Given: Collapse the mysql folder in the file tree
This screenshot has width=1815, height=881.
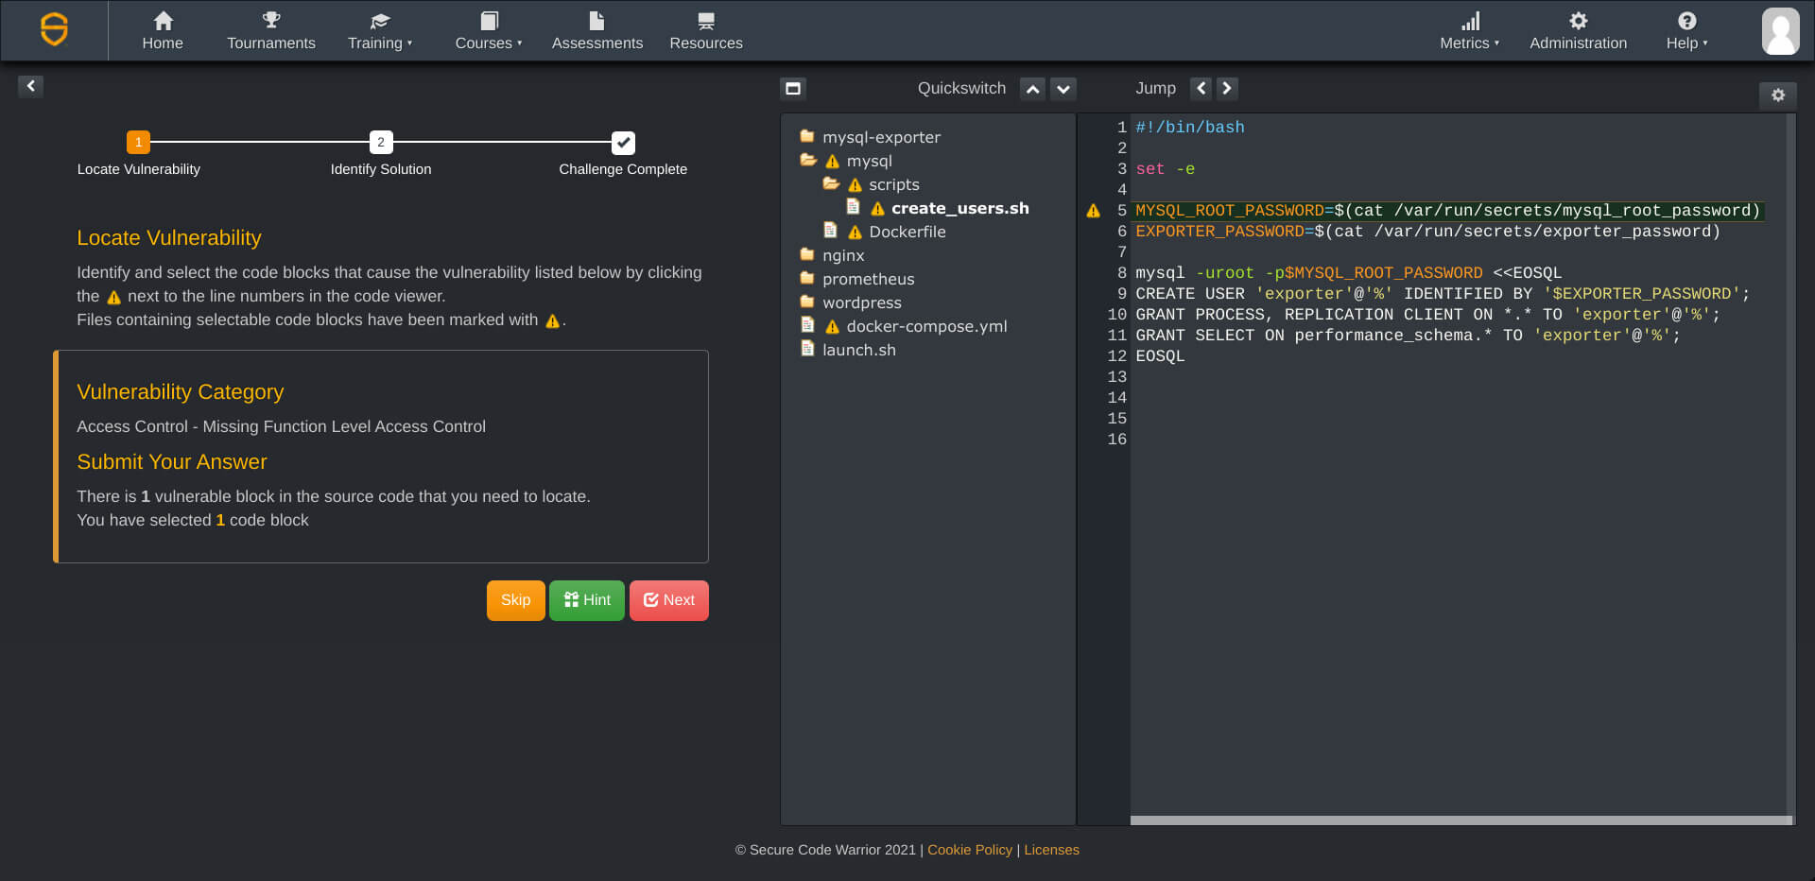Looking at the screenshot, I should click(808, 160).
